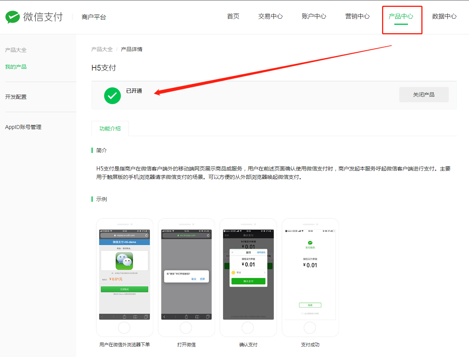Click the 用户在微信外浏览器下单 caption
Image resolution: width=469 pixels, height=357 pixels.
pyautogui.click(x=125, y=345)
